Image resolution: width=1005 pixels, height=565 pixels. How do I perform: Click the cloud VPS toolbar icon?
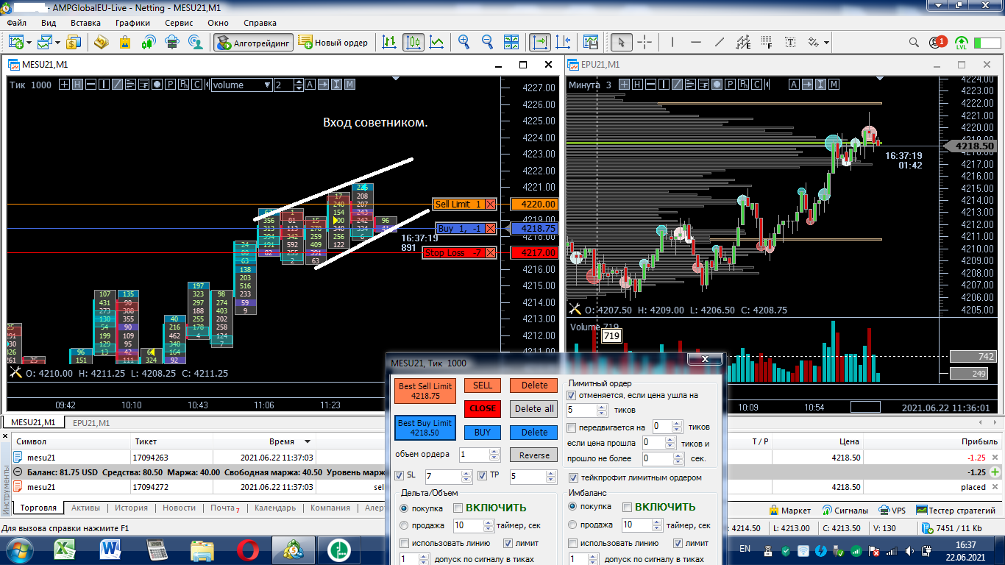172,42
